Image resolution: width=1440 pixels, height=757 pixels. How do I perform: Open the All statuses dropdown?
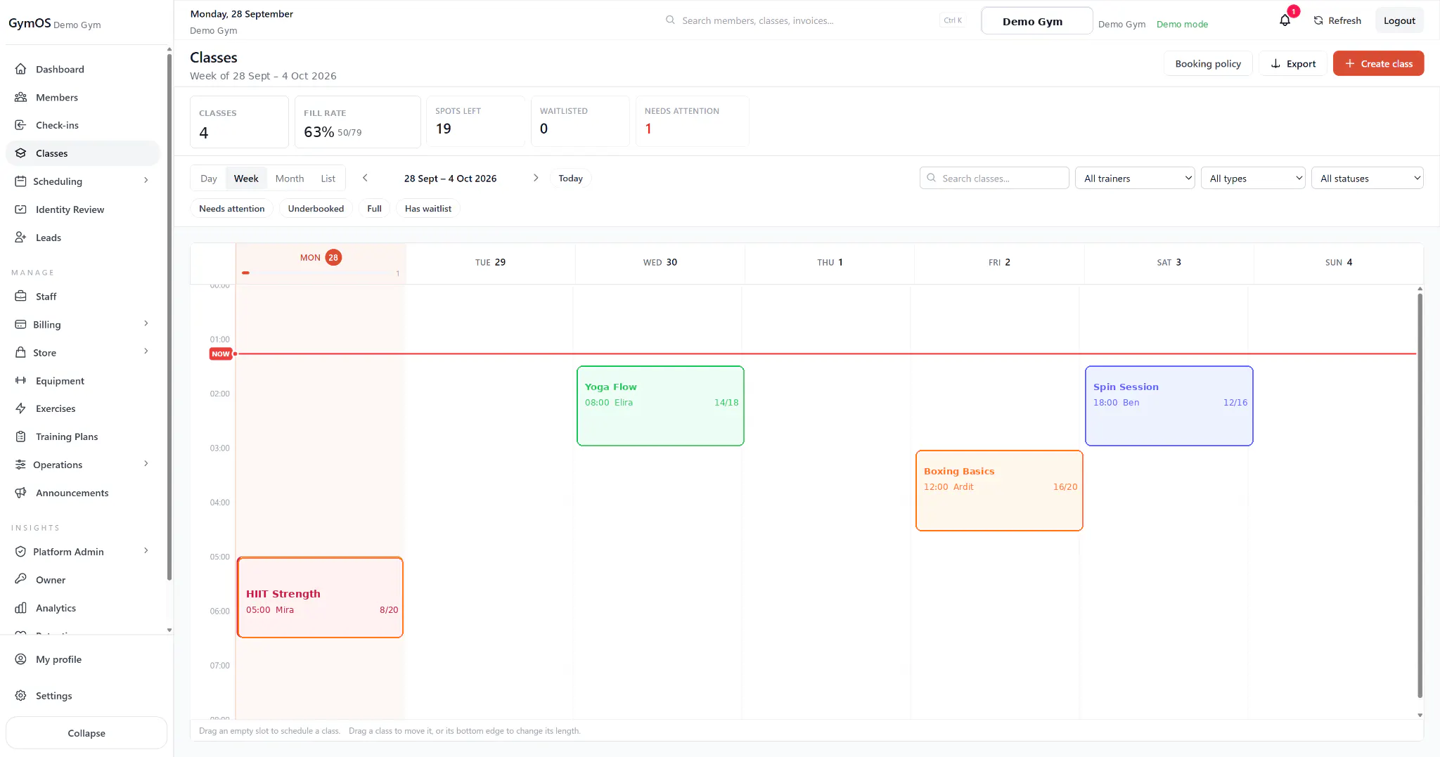1368,179
